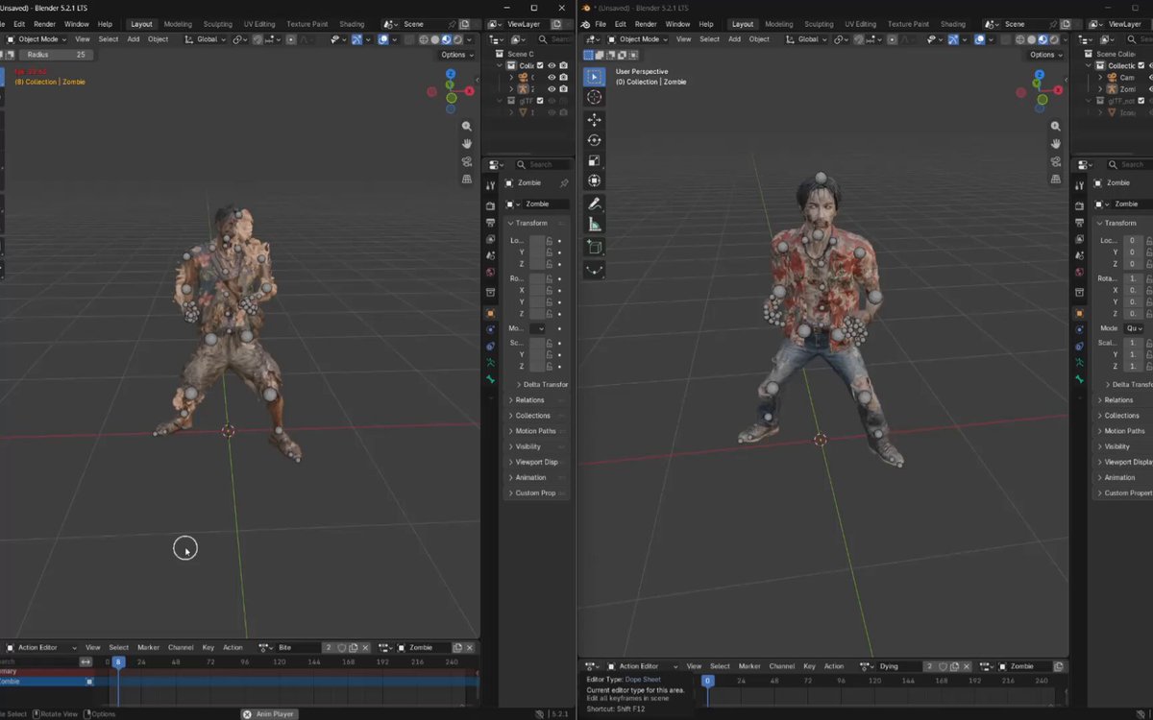Select the Add Cube tool in right window

point(594,248)
